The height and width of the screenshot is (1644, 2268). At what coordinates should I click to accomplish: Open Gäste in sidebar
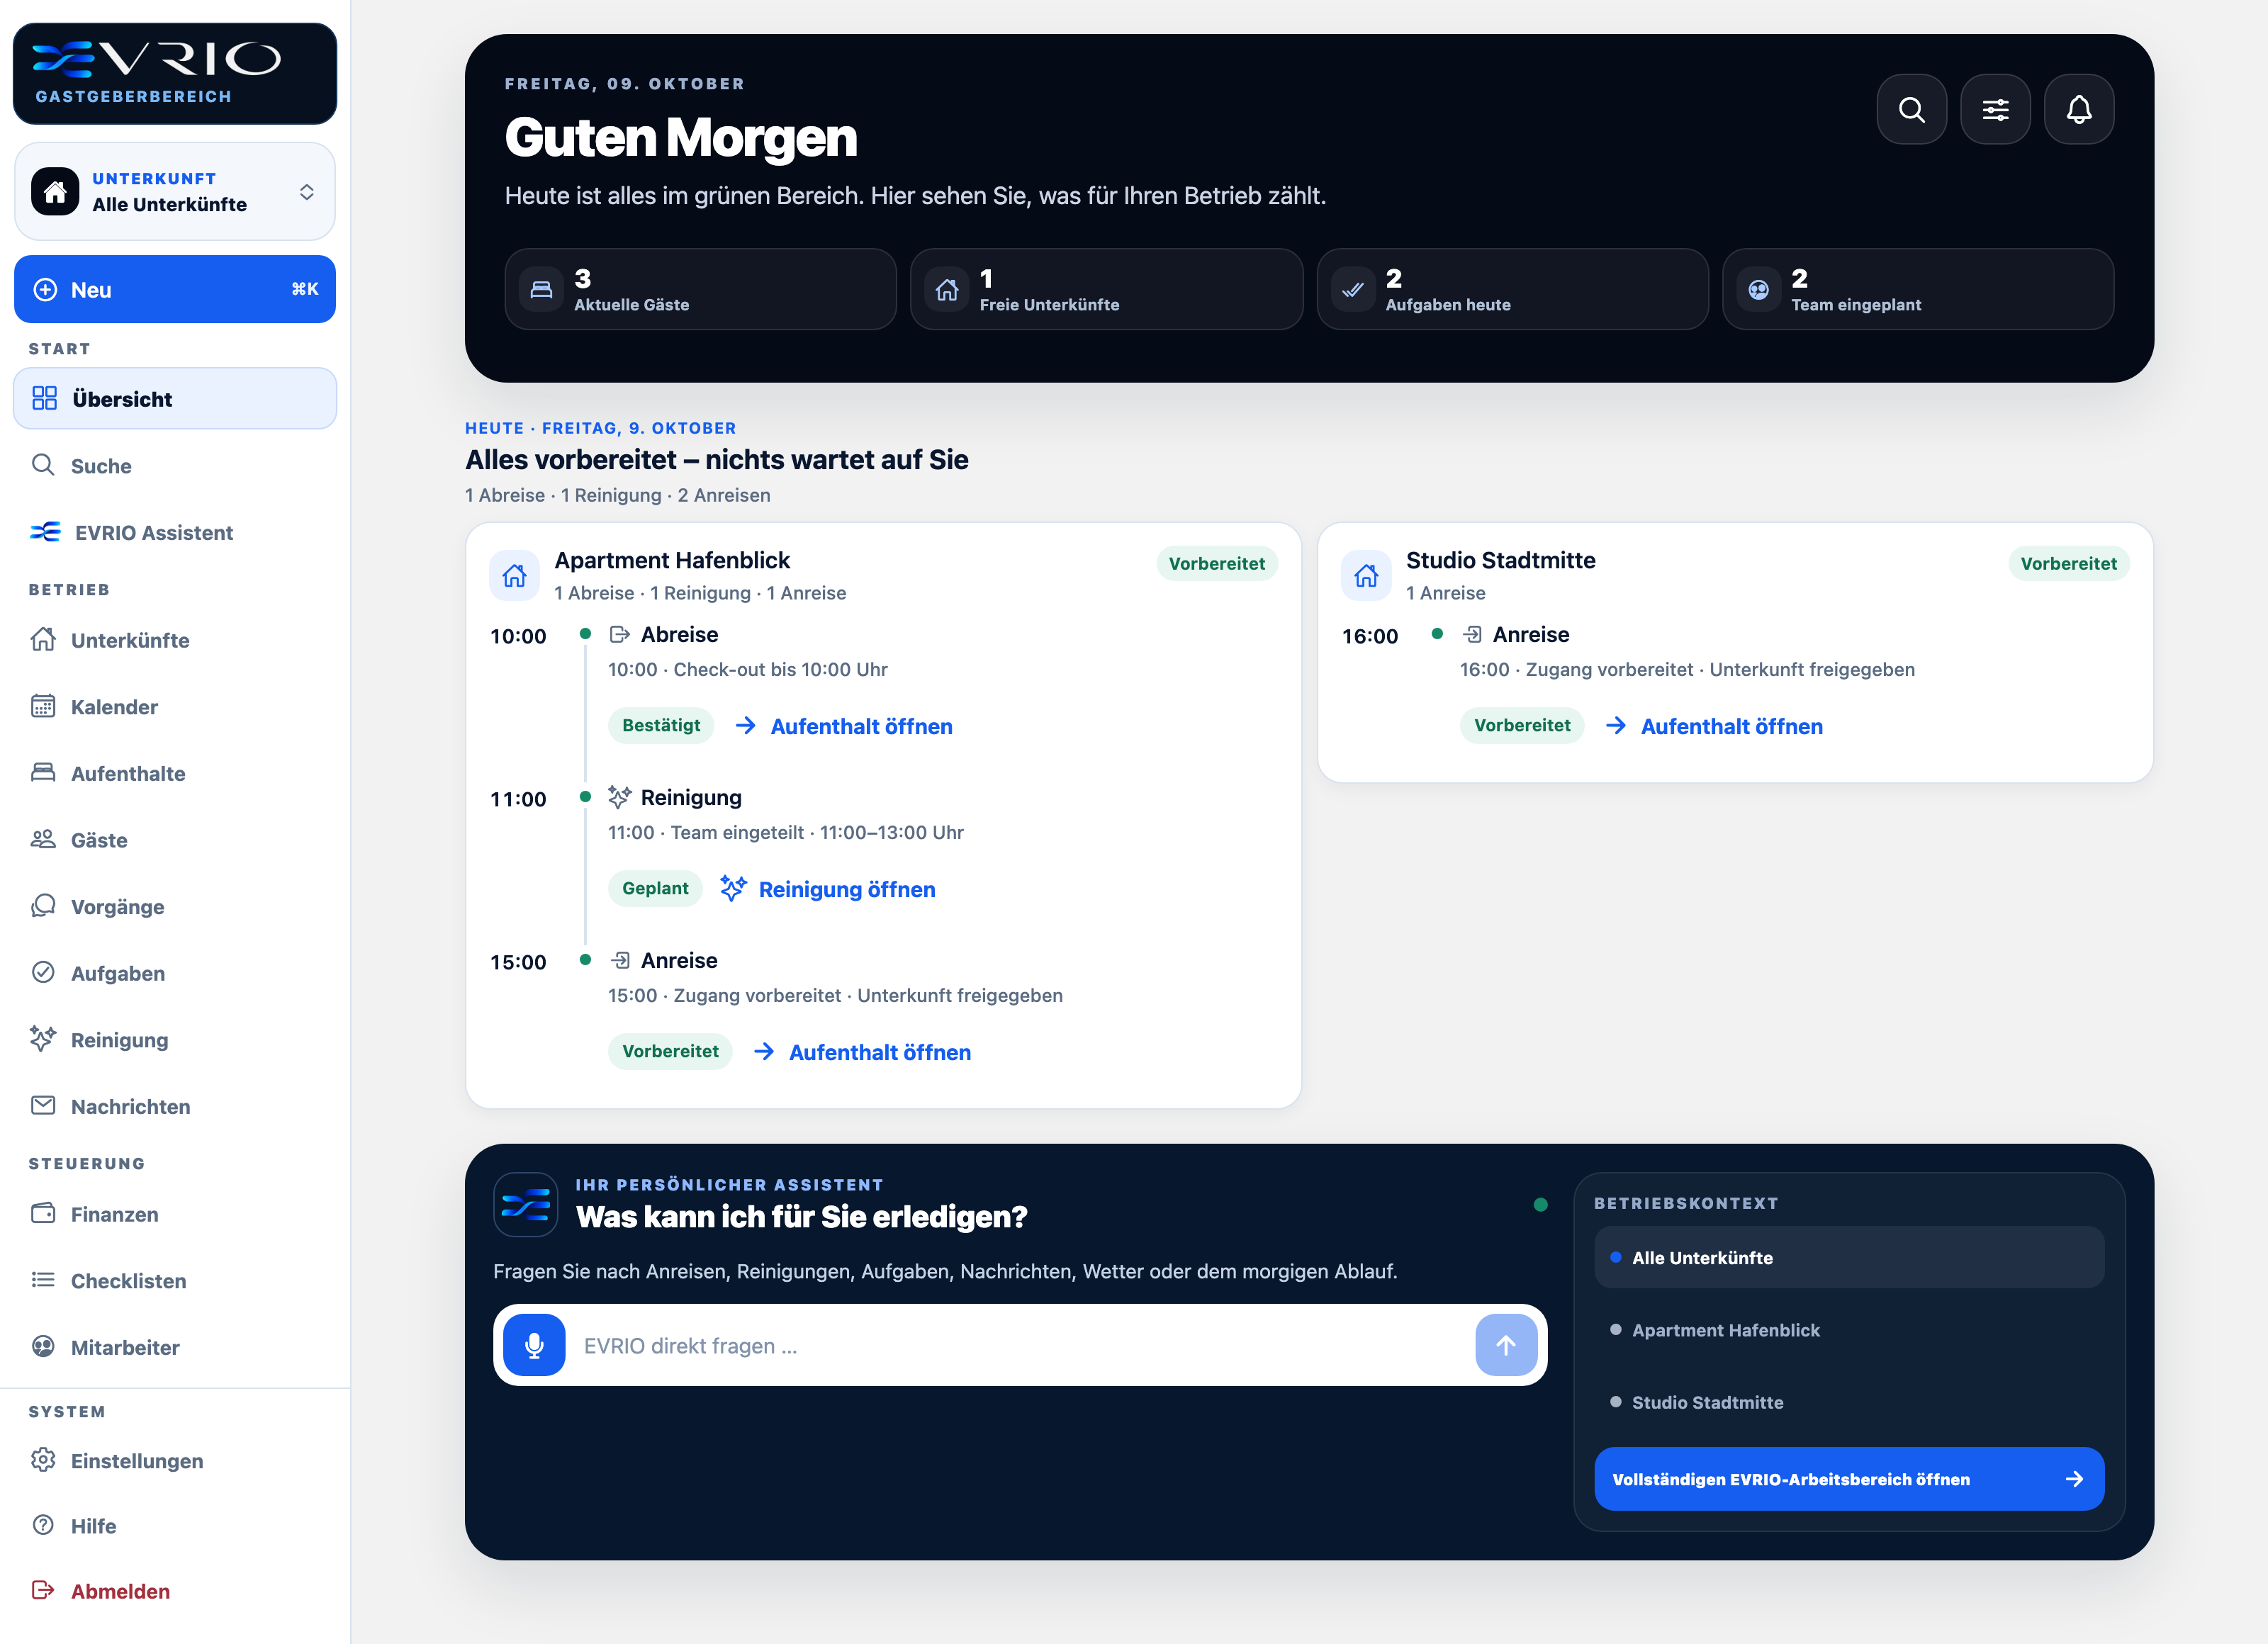coord(175,840)
